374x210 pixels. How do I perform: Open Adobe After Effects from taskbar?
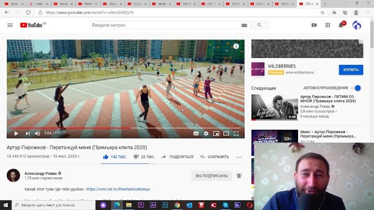153,205
